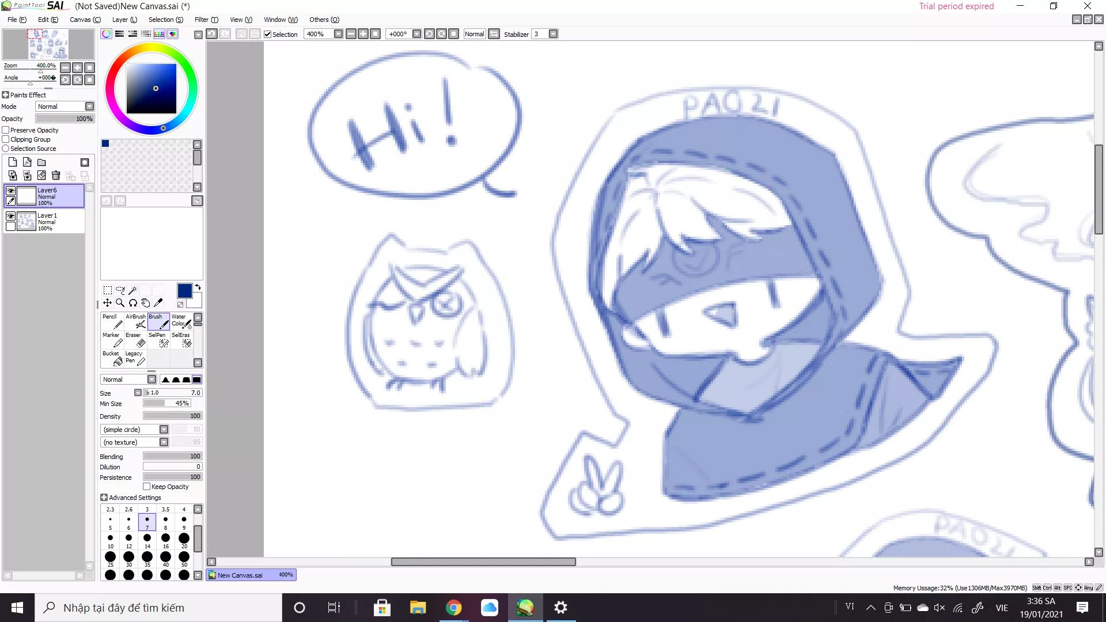Tick the Keep Opacity checkbox
The image size is (1106, 622).
tap(147, 487)
